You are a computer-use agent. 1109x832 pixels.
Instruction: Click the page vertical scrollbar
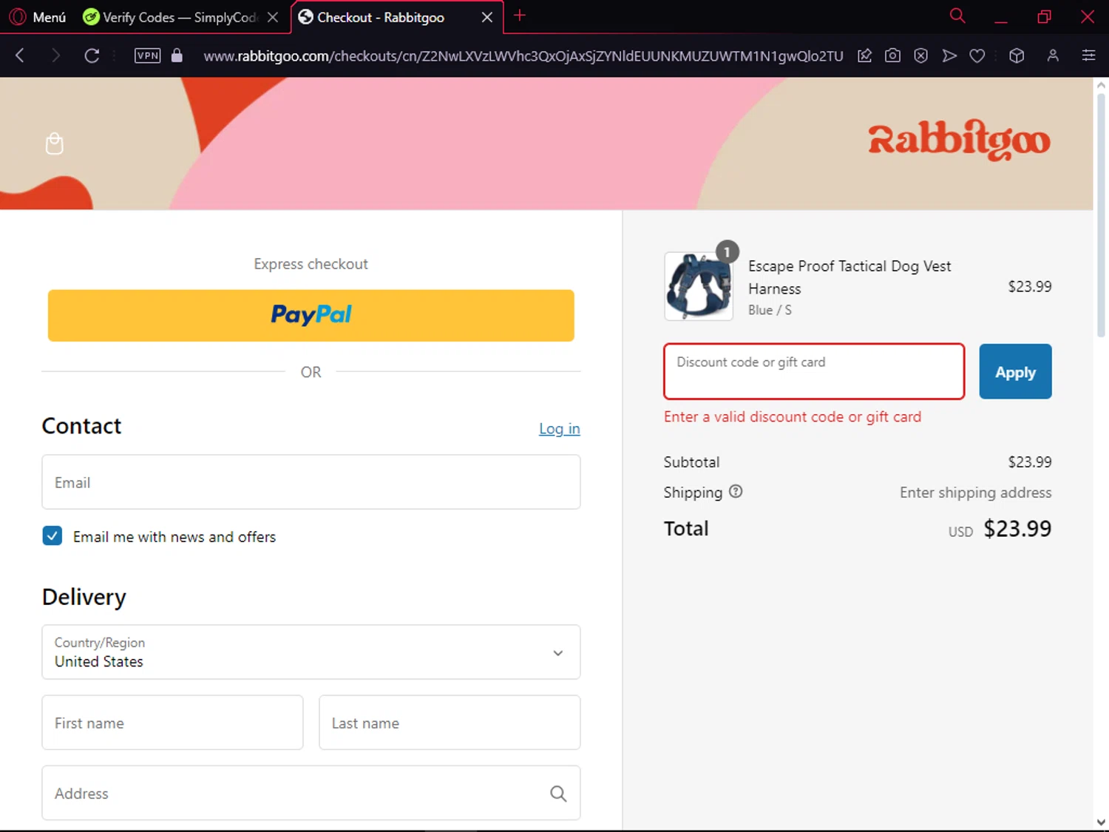point(1101,214)
